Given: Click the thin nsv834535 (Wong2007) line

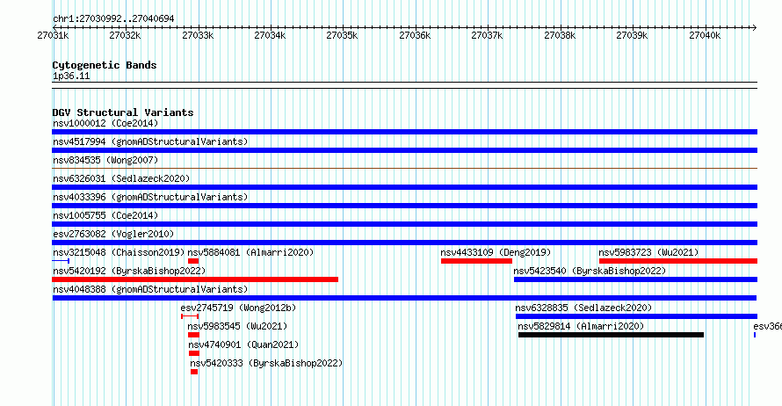Looking at the screenshot, I should [404, 169].
